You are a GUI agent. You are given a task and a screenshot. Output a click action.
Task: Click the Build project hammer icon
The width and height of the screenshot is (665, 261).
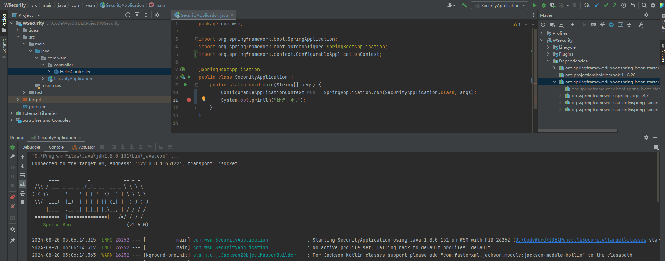pyautogui.click(x=464, y=5)
